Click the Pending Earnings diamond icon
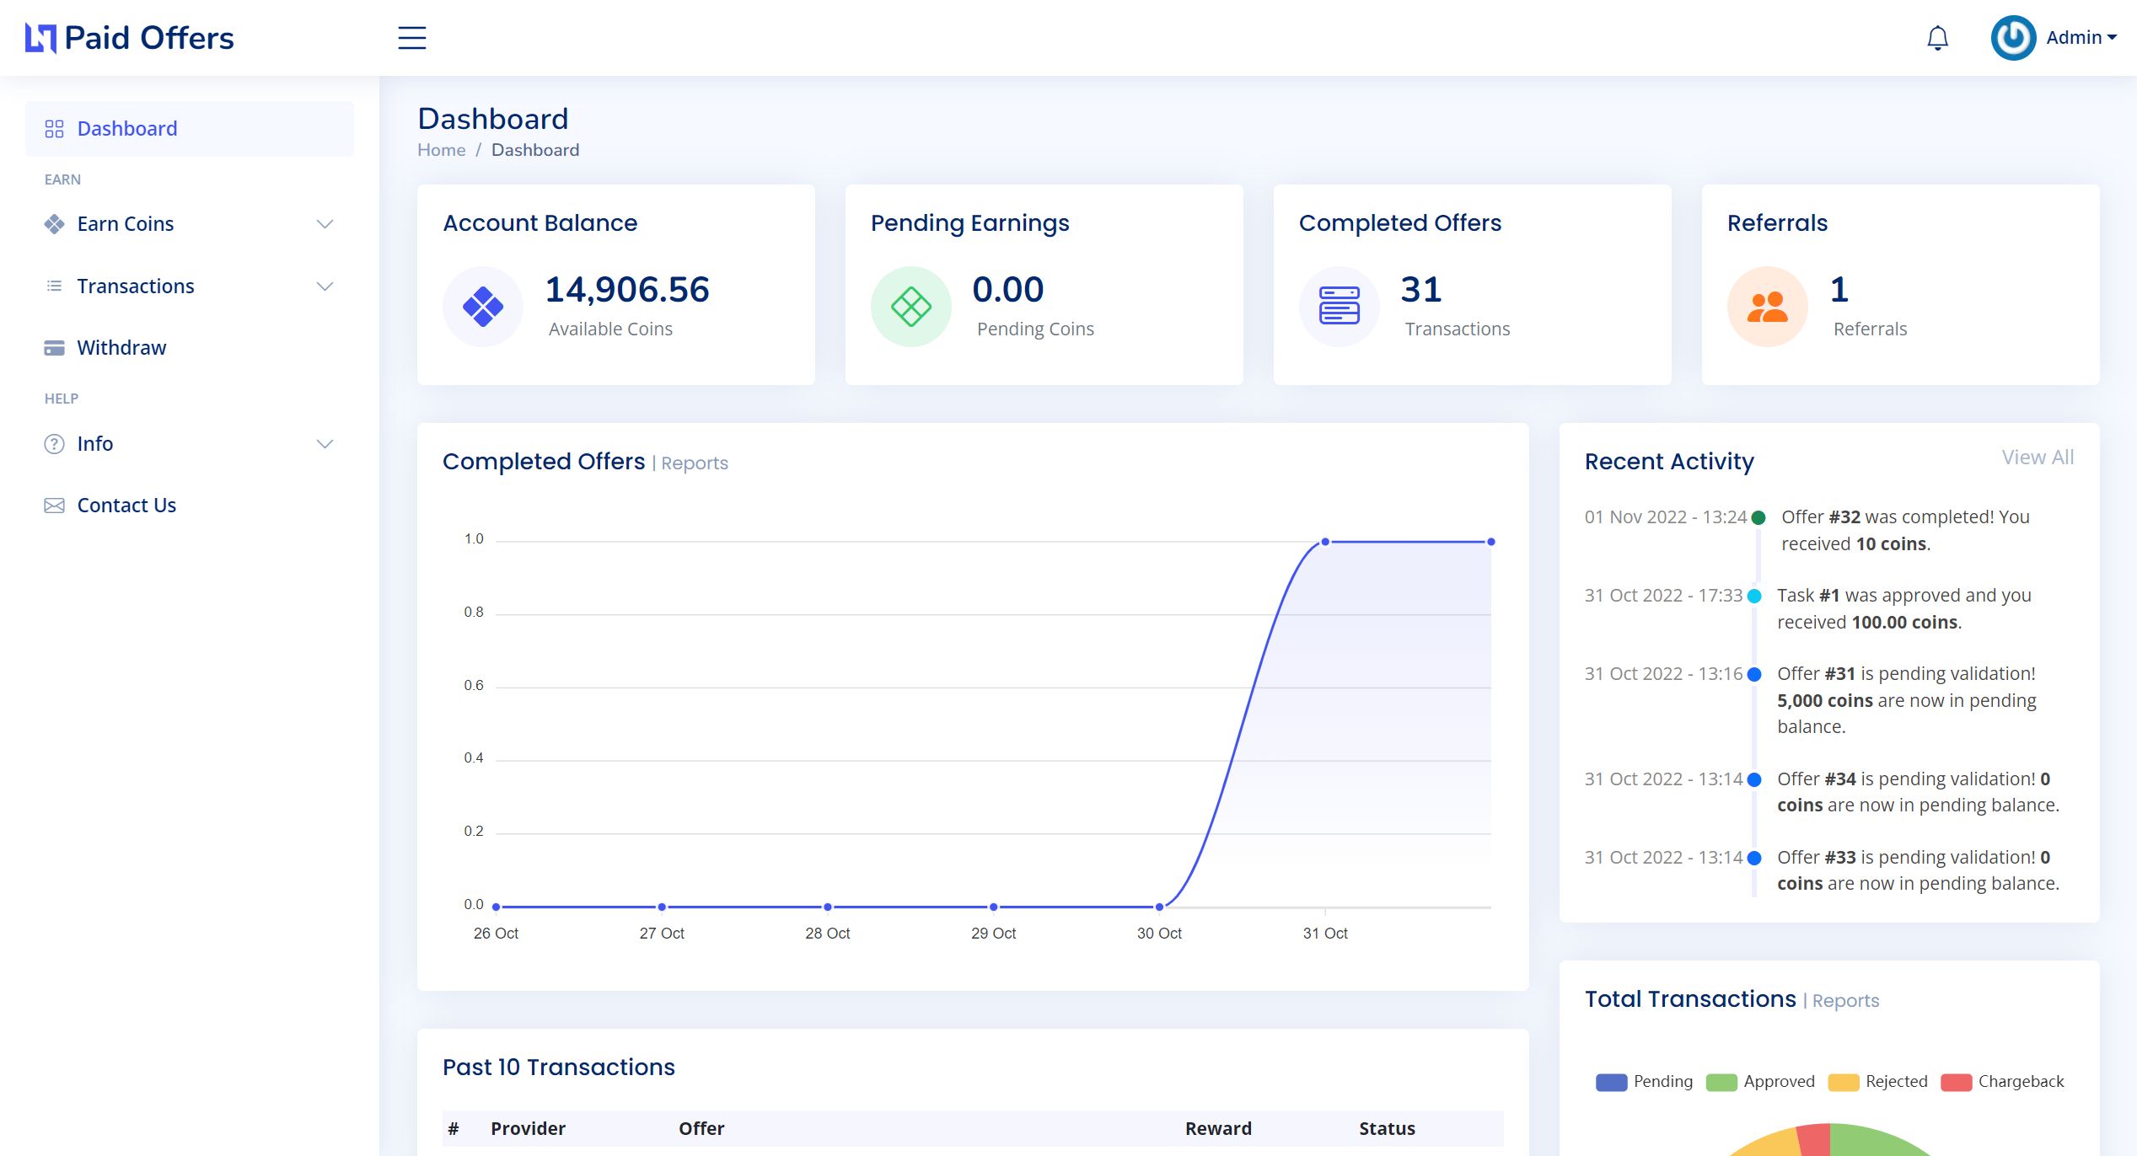The width and height of the screenshot is (2137, 1156). coord(910,307)
